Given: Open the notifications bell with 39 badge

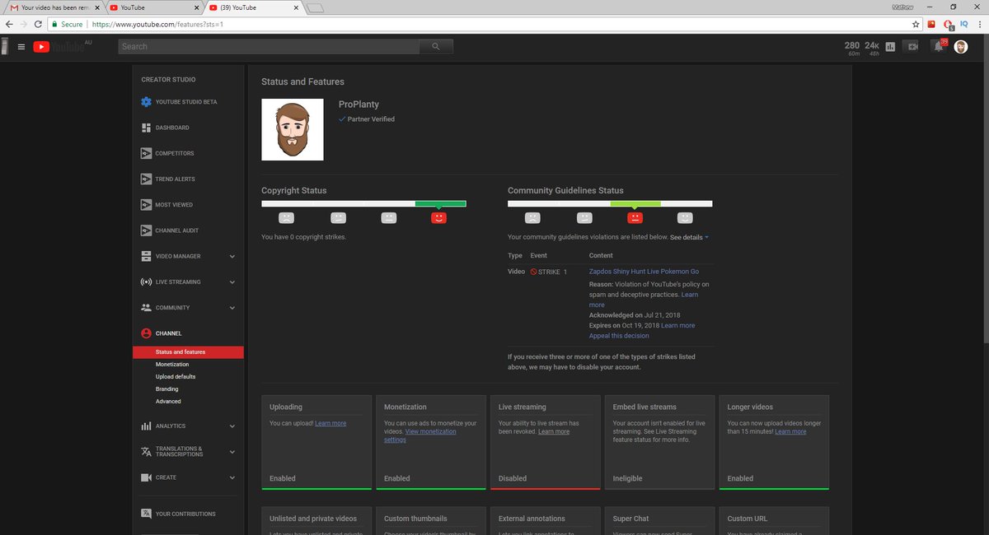Looking at the screenshot, I should pyautogui.click(x=939, y=46).
